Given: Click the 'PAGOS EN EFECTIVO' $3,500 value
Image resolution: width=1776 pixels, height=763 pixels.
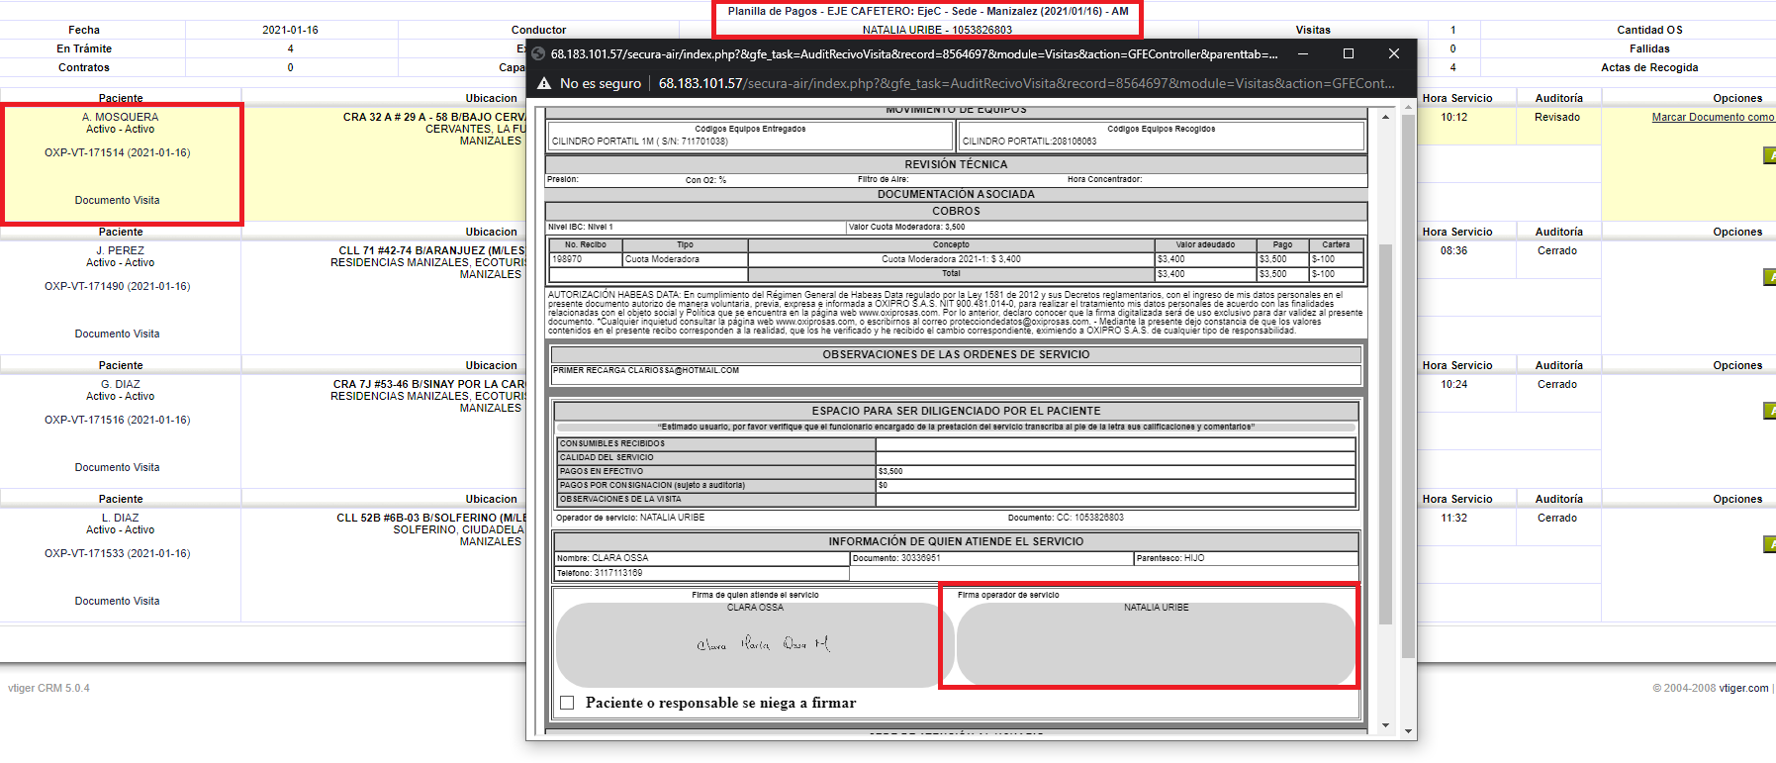Looking at the screenshot, I should pos(890,471).
